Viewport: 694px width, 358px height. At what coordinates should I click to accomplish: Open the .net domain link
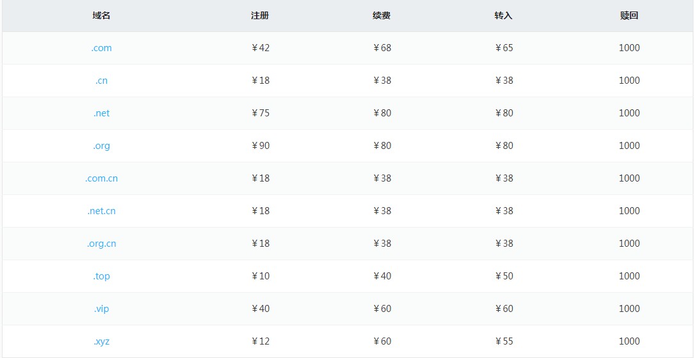point(101,113)
